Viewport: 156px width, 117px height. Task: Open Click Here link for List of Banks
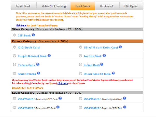(x=63, y=83)
